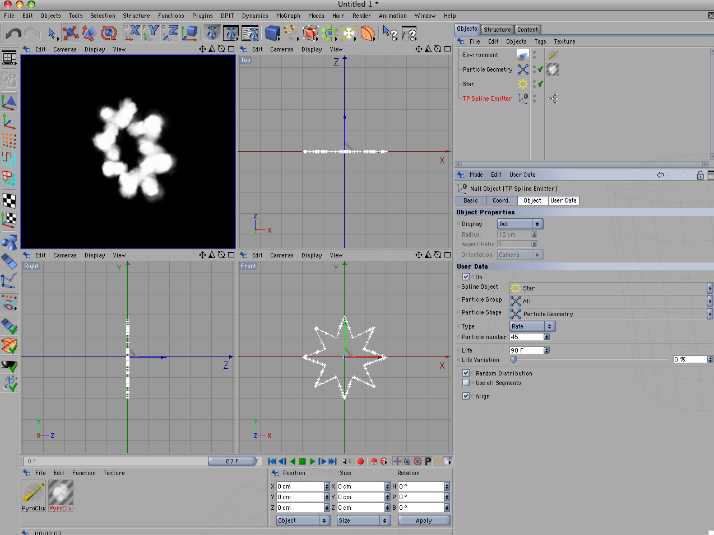This screenshot has width=714, height=535.
Task: Add a Cube primitive from toolbar
Action: tap(273, 33)
